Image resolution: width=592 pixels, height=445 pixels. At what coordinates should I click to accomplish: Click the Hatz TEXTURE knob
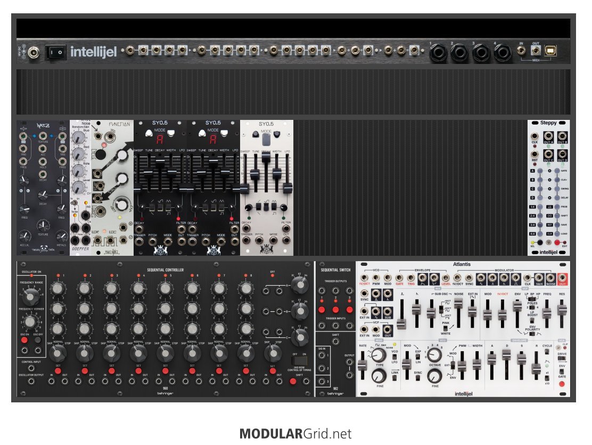tap(43, 226)
